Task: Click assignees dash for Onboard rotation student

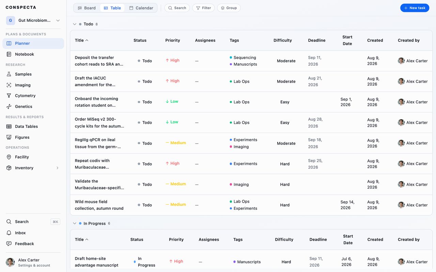Action: pos(197,102)
